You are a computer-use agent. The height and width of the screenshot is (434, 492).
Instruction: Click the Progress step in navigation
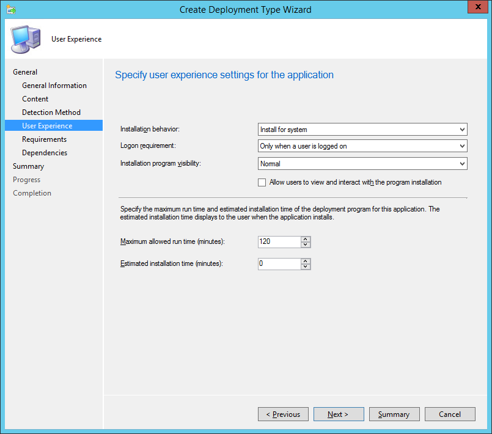coord(27,180)
